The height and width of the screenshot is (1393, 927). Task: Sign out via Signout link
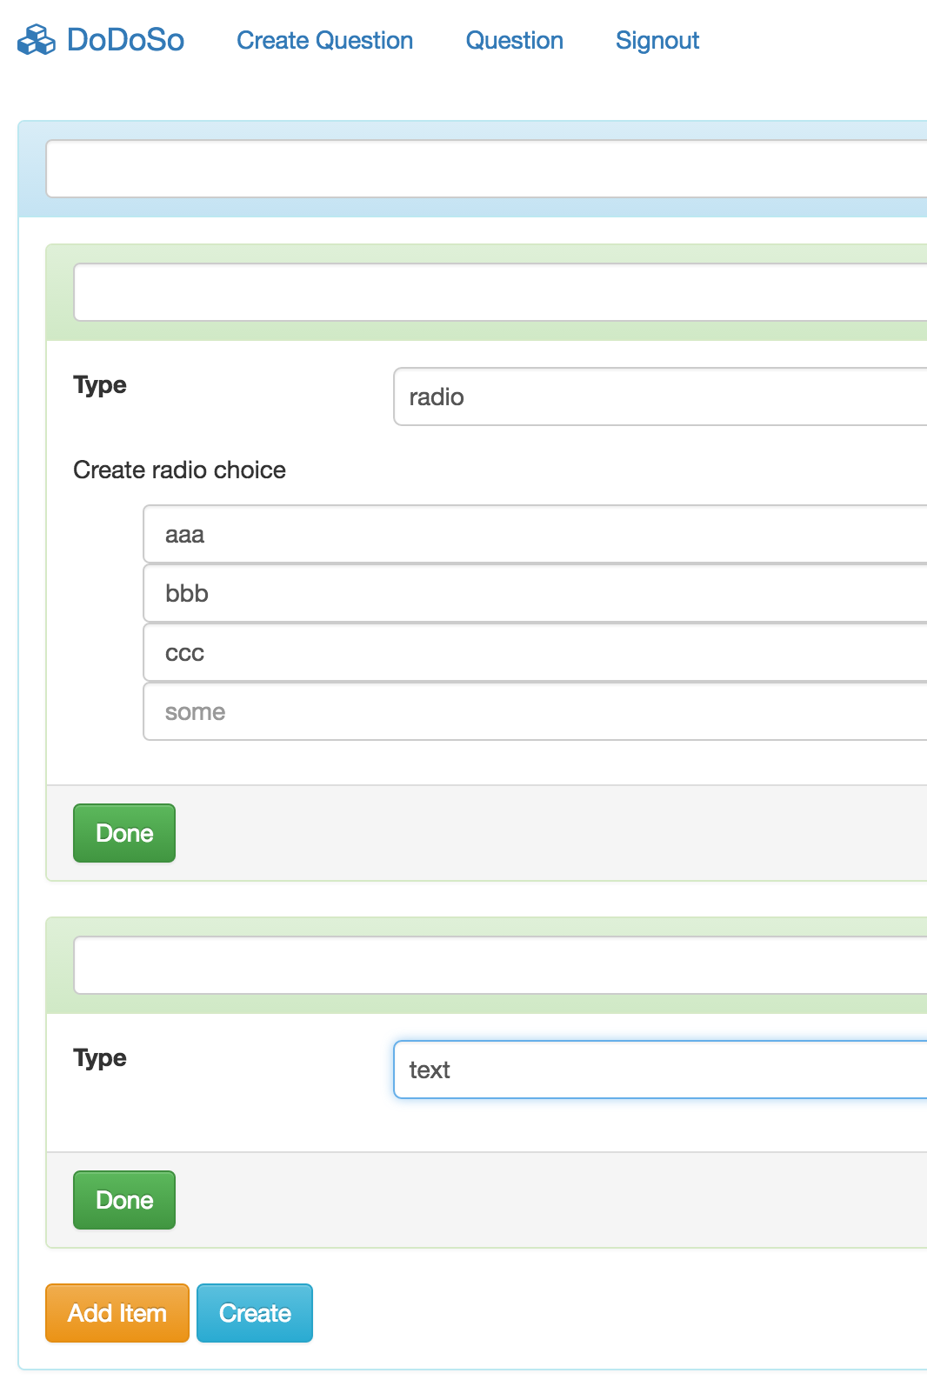657,41
